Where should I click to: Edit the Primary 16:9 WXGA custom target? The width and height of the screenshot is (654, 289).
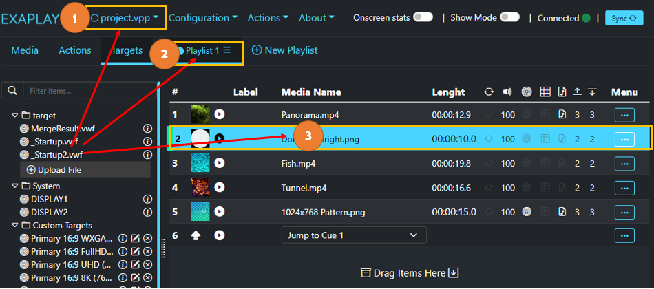click(135, 238)
